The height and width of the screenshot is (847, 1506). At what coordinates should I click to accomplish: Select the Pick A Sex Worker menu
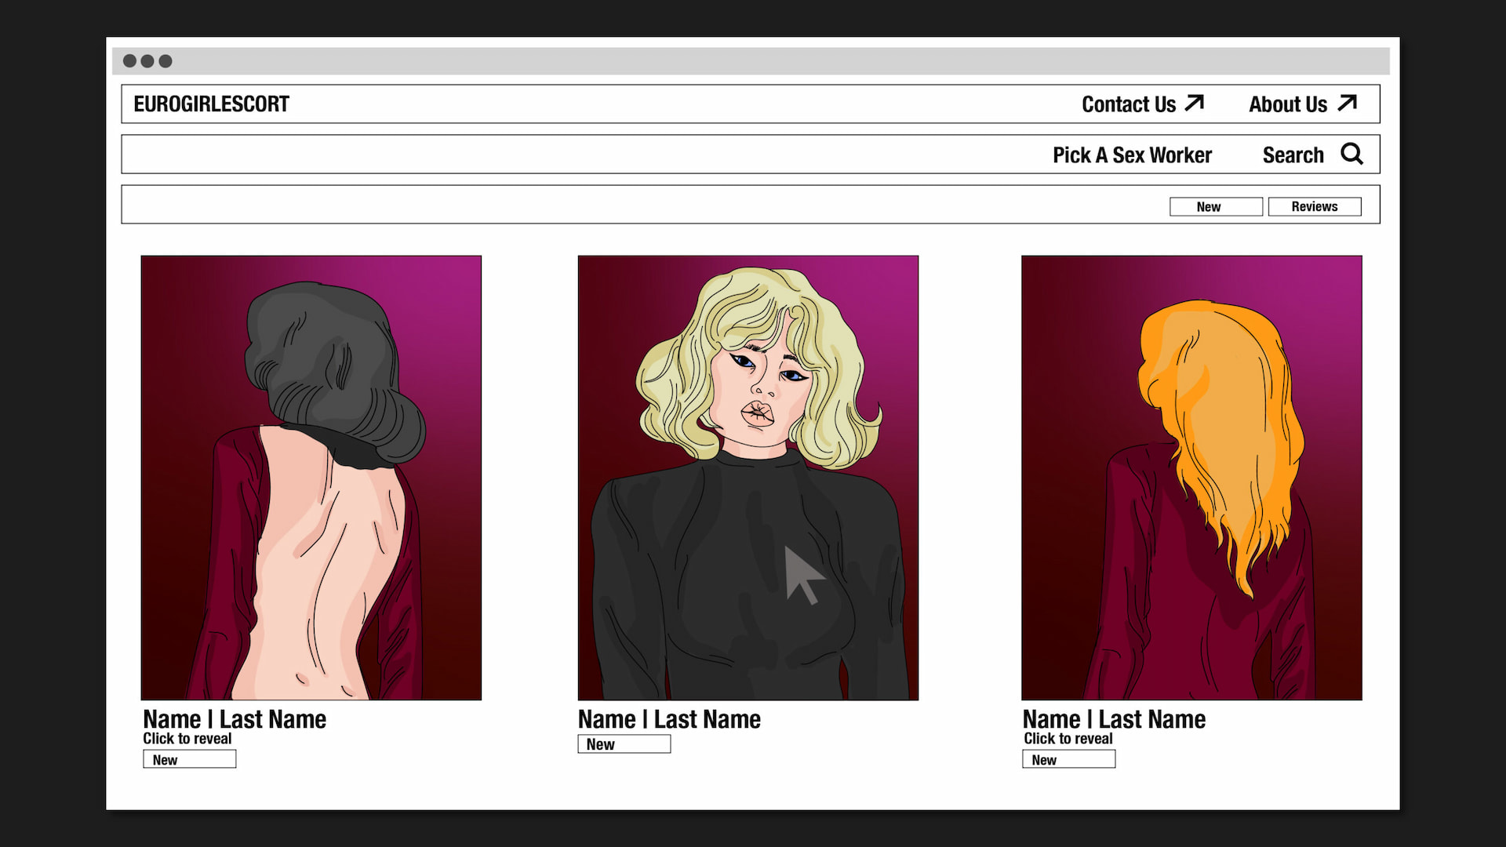1132,155
